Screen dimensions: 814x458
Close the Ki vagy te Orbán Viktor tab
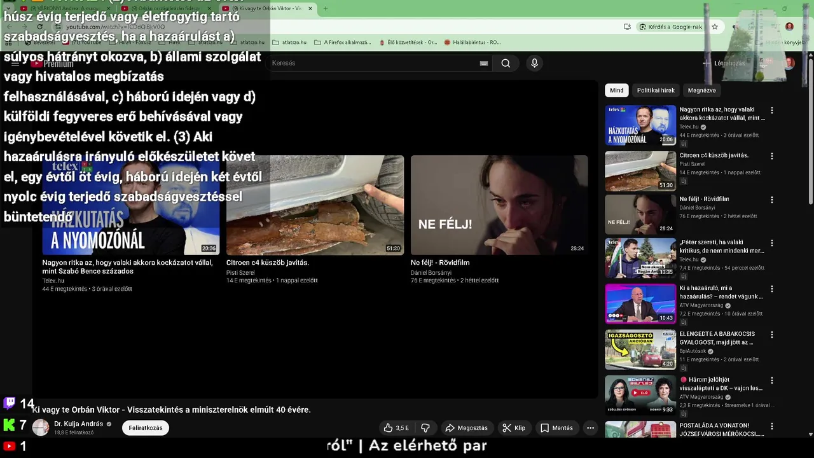(310, 8)
